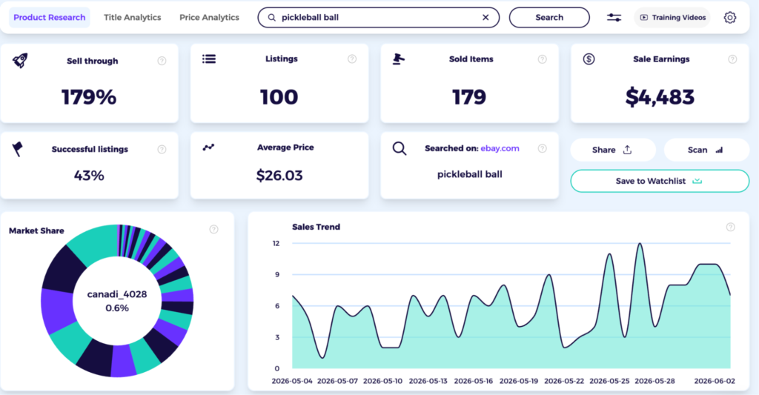Screen dimensions: 759x395
Task: Open the settings gear icon
Action: point(730,18)
